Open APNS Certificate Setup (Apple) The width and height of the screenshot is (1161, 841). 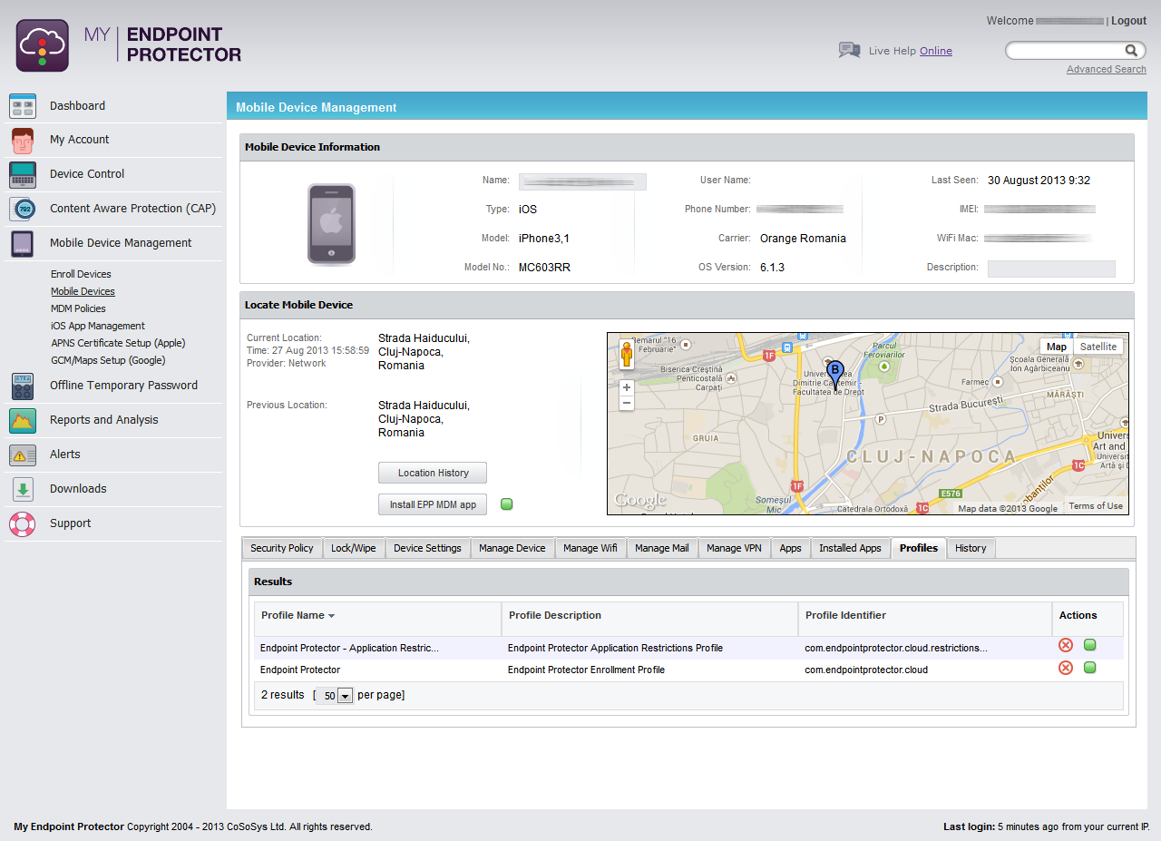coord(118,343)
